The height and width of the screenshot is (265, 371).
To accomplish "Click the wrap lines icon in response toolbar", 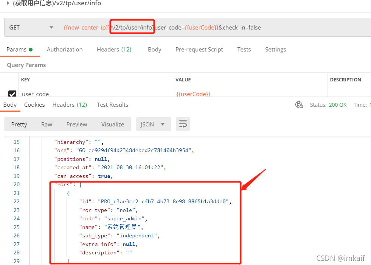I will [x=183, y=124].
